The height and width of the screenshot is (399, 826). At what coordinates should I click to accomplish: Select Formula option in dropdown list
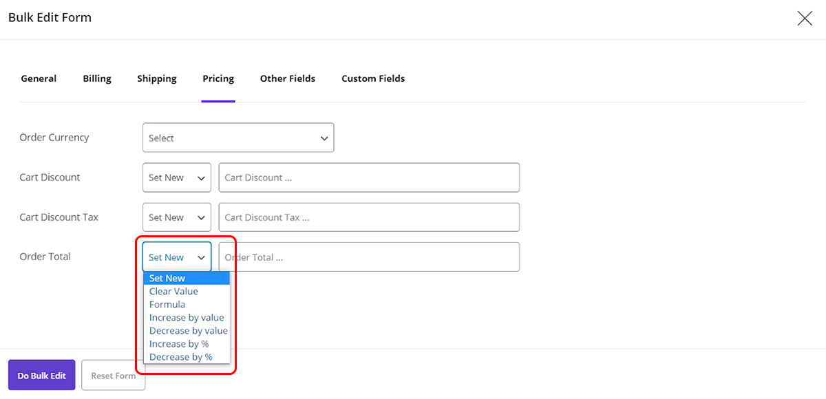point(167,305)
